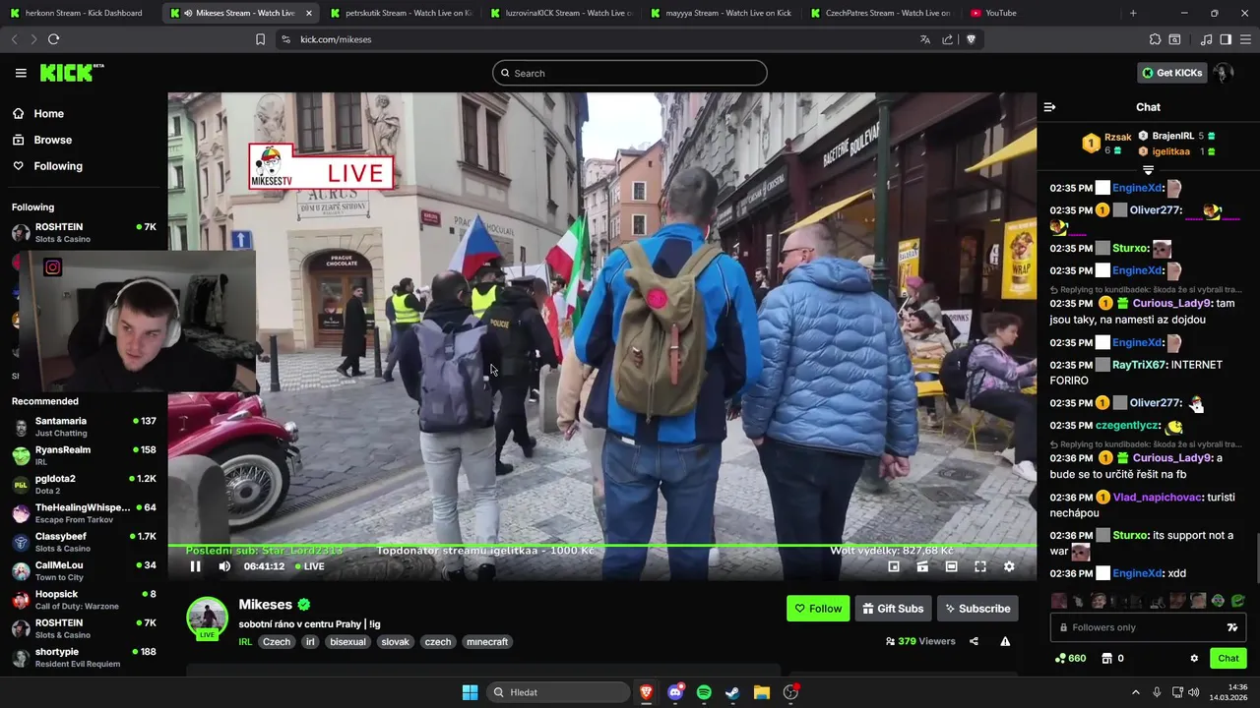Toggle theater mode in player
This screenshot has height=708, width=1260.
pyautogui.click(x=951, y=566)
